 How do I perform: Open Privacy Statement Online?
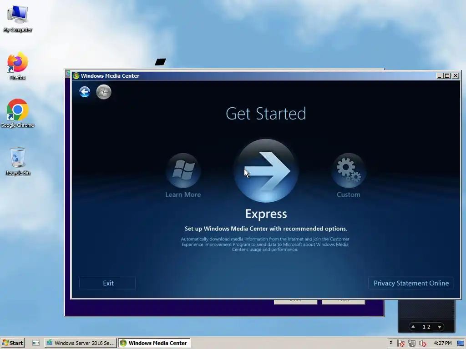411,283
